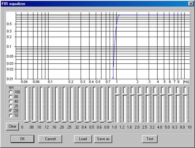Click the FIR equalizer title bar text
This screenshot has width=195, height=148.
point(14,4)
